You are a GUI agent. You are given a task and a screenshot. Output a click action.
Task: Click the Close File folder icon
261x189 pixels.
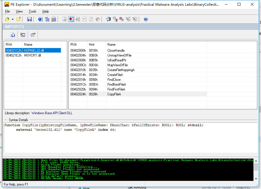(x=18, y=19)
